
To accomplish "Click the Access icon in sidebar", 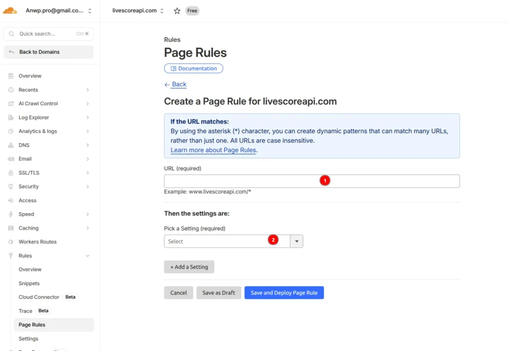I will [11, 200].
